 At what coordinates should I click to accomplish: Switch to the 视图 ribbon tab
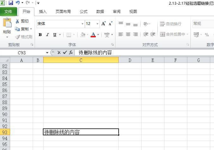133,12
